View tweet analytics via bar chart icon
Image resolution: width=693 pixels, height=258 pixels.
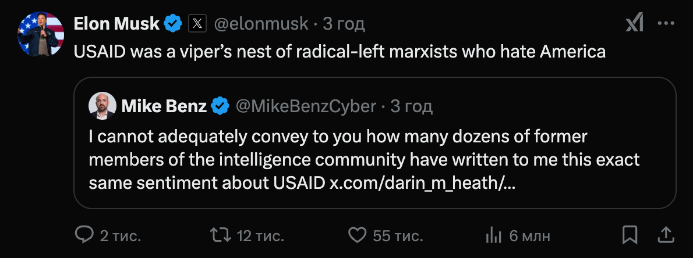click(x=494, y=235)
